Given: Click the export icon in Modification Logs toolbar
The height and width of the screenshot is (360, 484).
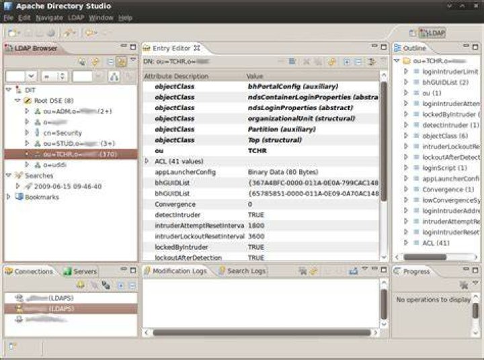Looking at the screenshot, I should pos(354,271).
